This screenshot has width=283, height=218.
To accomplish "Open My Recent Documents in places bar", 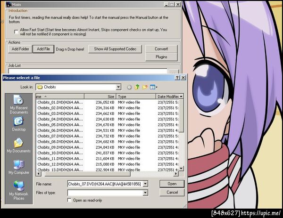I will (19, 105).
